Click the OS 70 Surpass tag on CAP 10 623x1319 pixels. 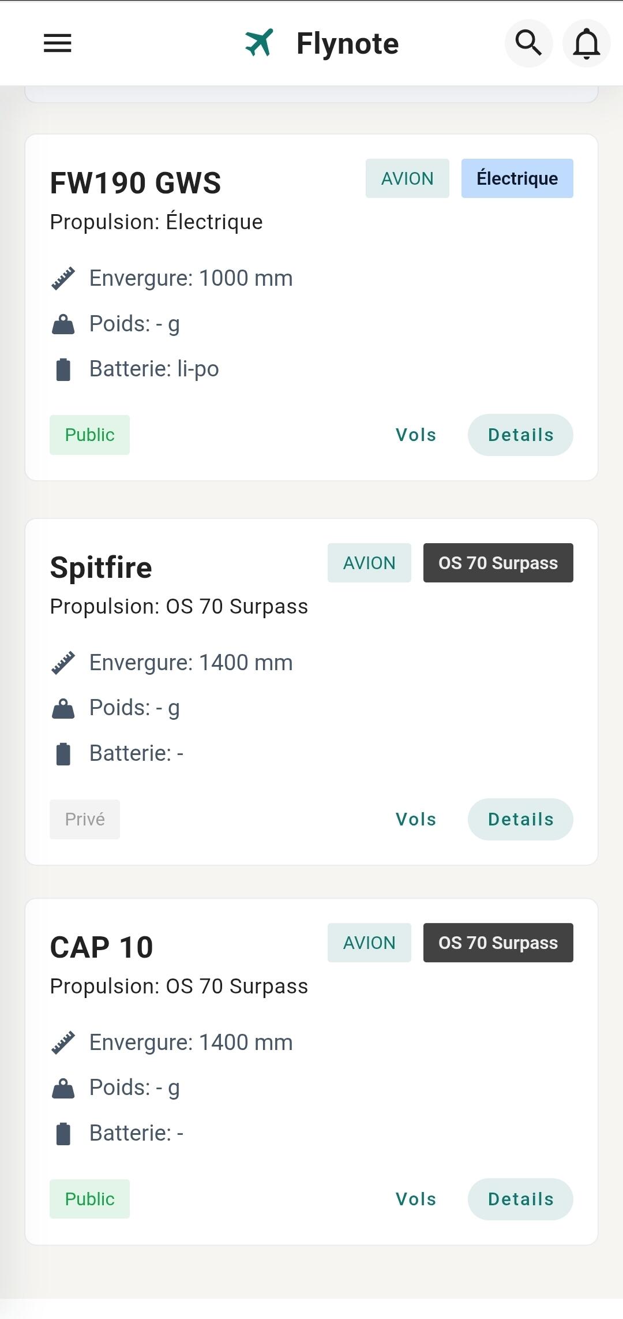tap(498, 943)
